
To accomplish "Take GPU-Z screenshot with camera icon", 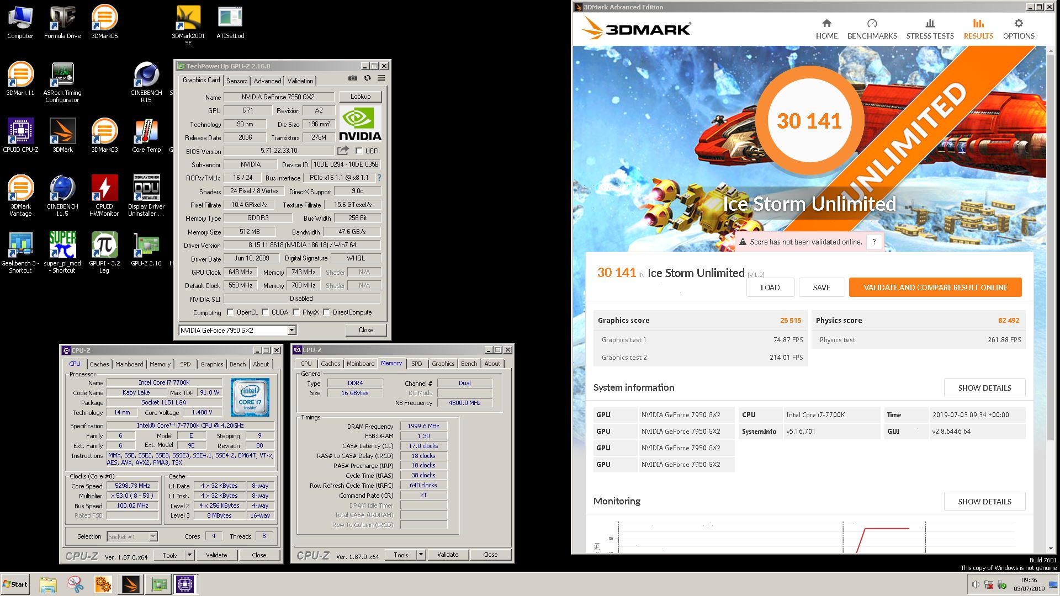I will pyautogui.click(x=353, y=78).
